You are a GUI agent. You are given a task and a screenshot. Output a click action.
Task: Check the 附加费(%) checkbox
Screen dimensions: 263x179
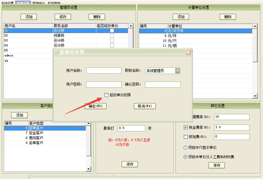pyautogui.click(x=186, y=137)
